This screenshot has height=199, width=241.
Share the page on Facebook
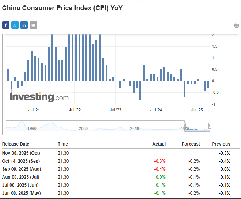[5, 25]
